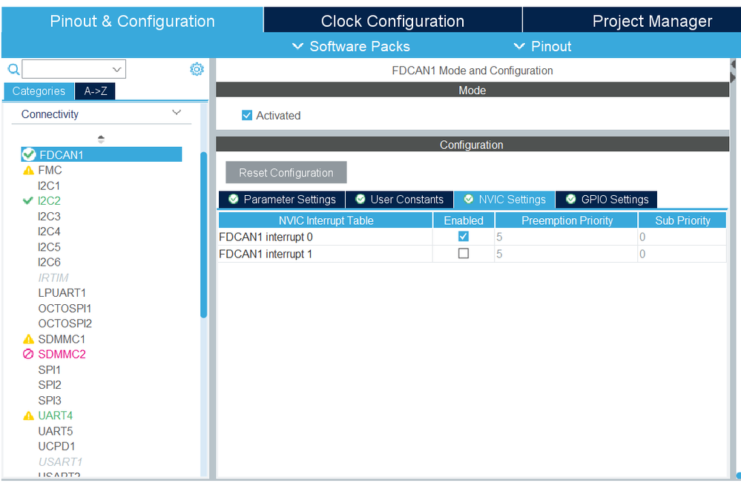The image size is (741, 483).
Task: Open the settings gear icon
Action: pyautogui.click(x=197, y=69)
